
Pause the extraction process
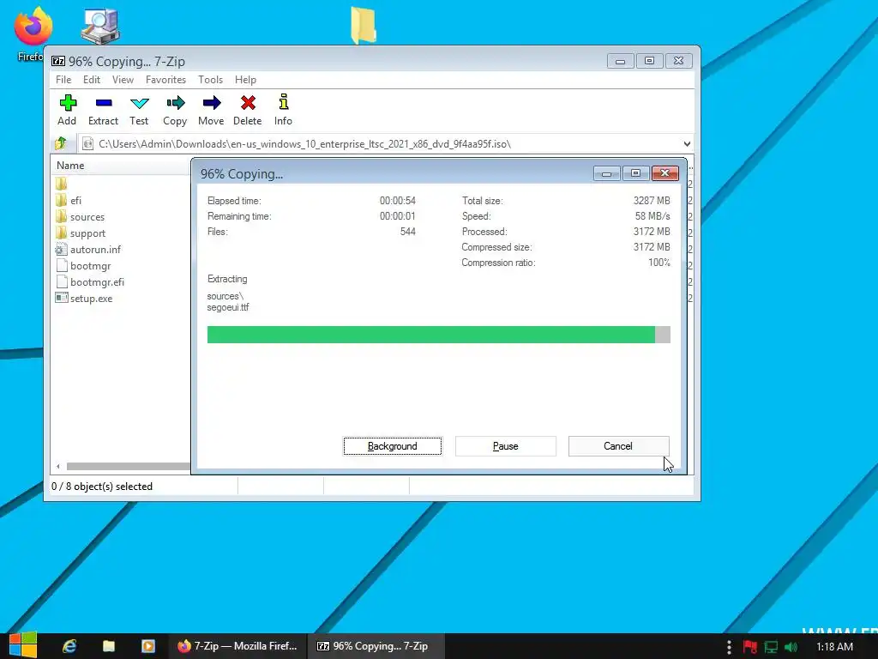(506, 446)
